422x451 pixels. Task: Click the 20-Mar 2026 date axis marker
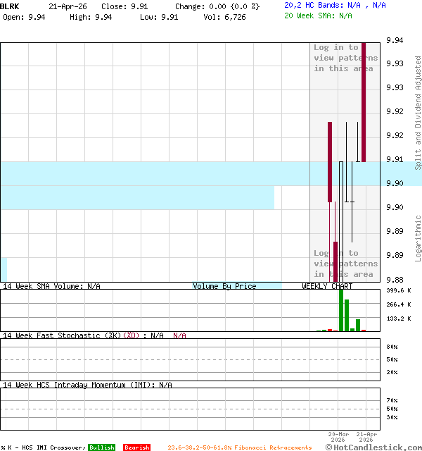(x=338, y=438)
